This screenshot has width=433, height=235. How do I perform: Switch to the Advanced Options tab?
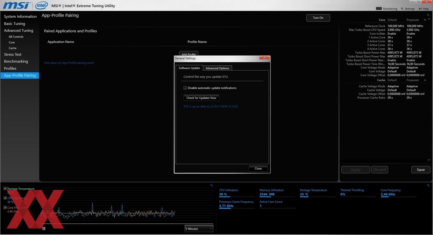[x=217, y=68]
